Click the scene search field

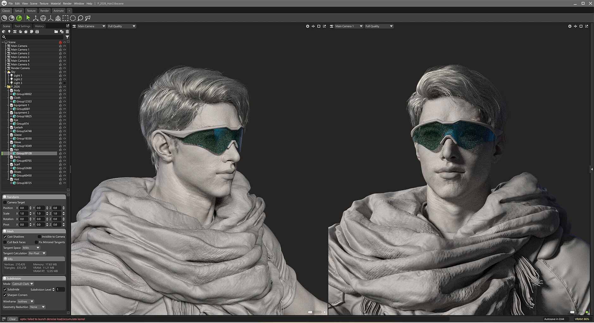[34, 37]
